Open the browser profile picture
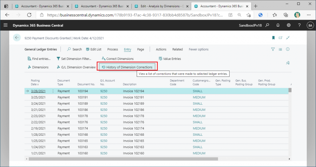316x167 pixels. (x=297, y=15)
